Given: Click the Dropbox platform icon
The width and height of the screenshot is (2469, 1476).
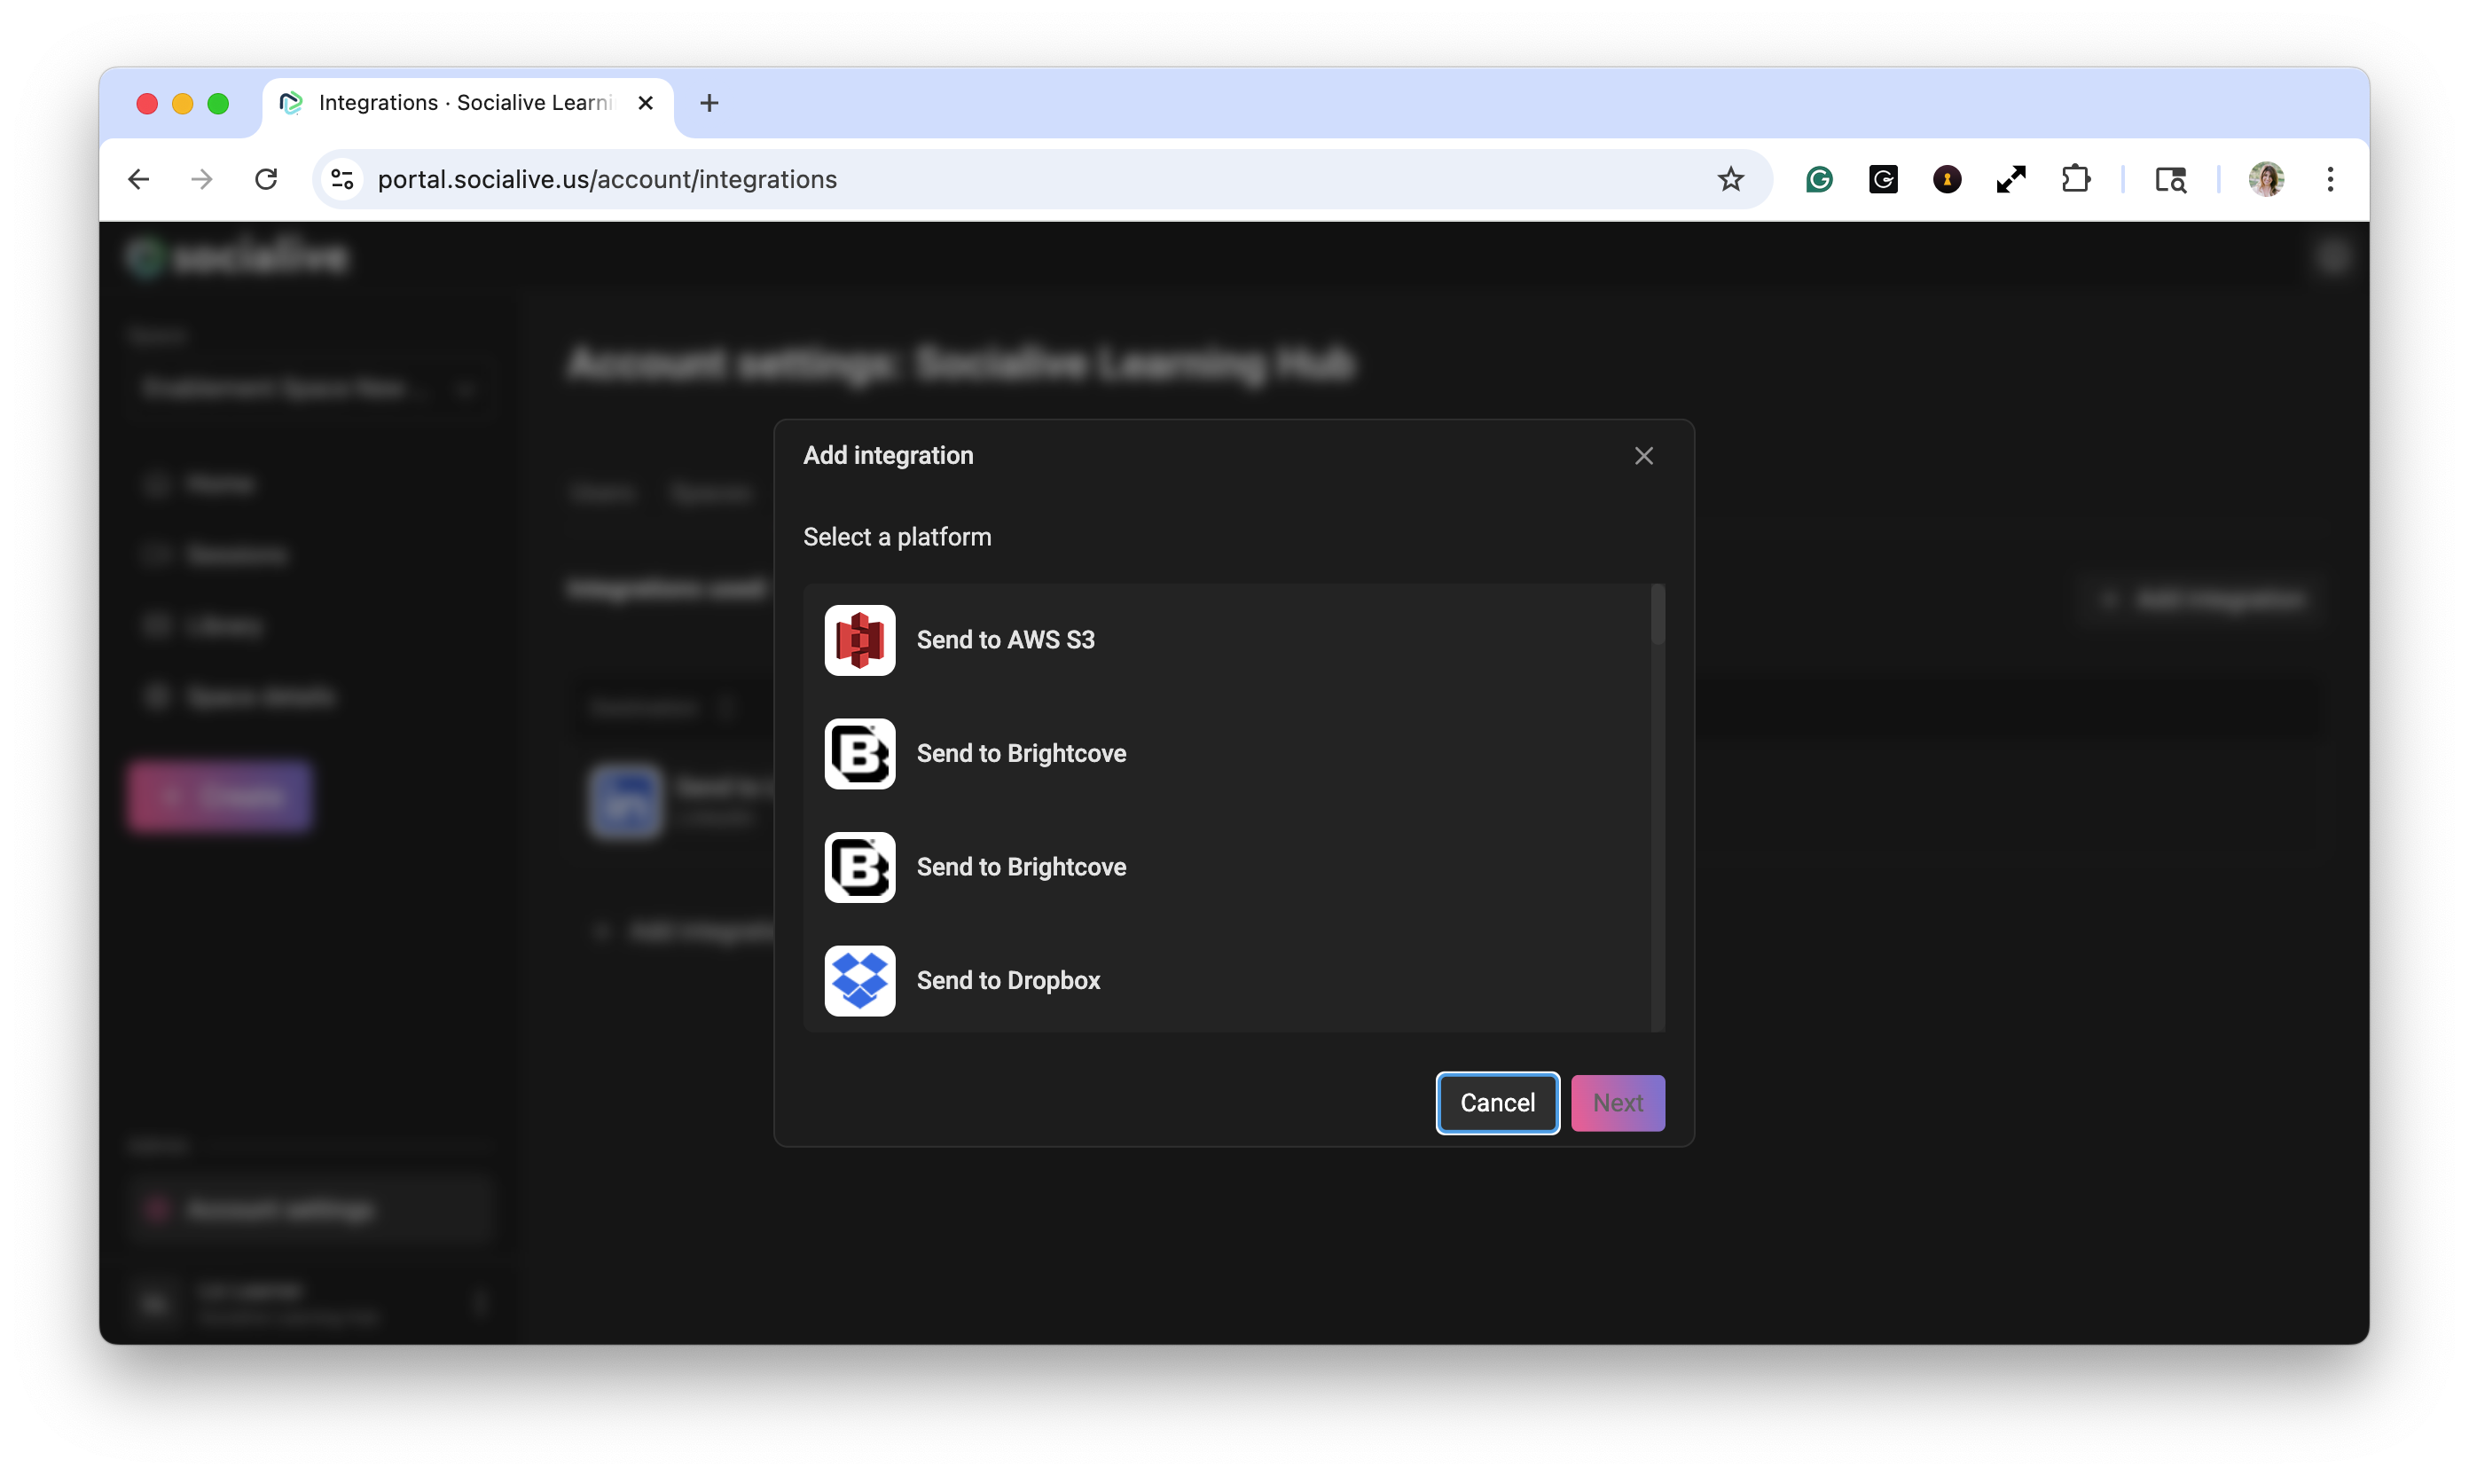Looking at the screenshot, I should (x=859, y=979).
